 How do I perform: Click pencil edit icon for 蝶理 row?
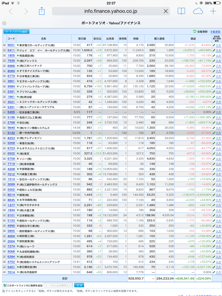[214, 195]
